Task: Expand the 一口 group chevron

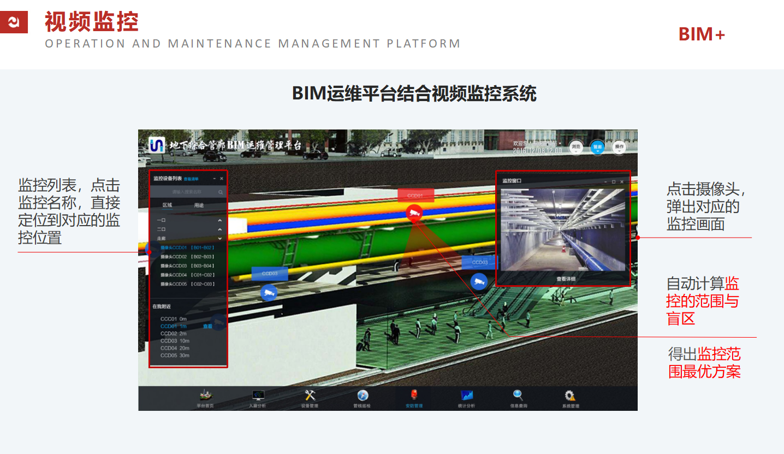Action: pyautogui.click(x=220, y=220)
